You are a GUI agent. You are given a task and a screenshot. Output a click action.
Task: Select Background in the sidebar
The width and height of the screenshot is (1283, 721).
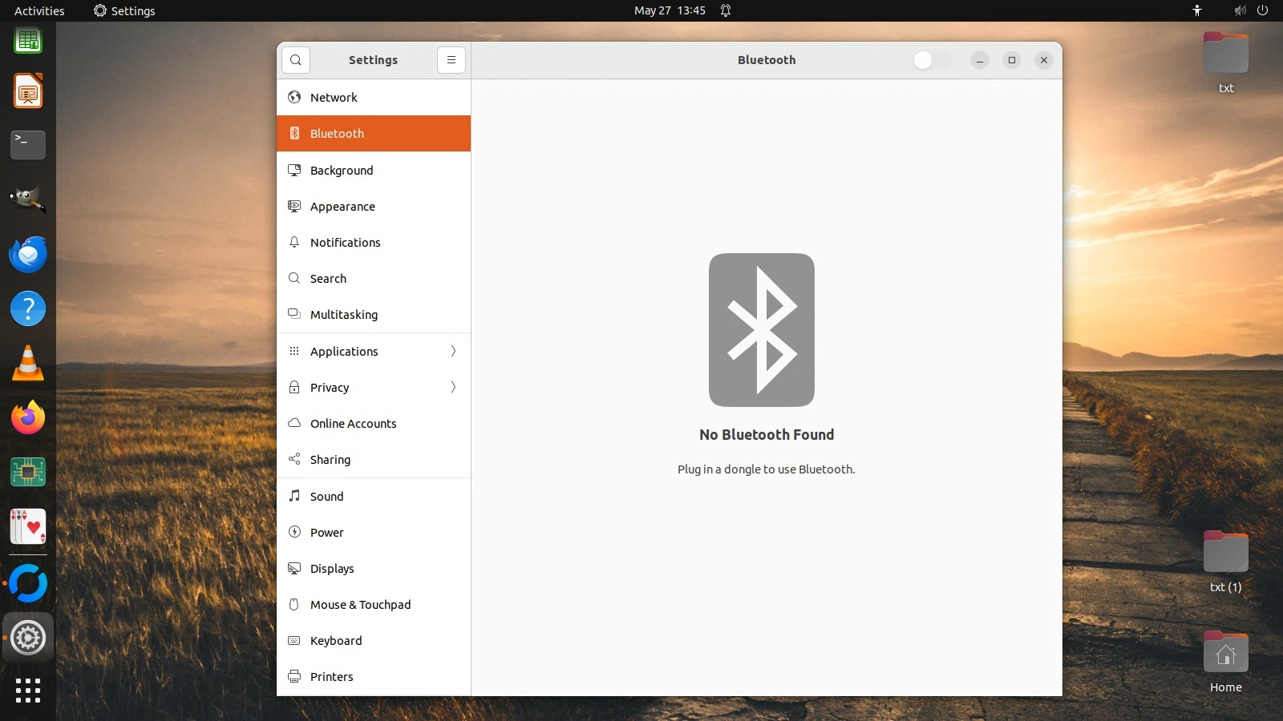click(x=342, y=171)
